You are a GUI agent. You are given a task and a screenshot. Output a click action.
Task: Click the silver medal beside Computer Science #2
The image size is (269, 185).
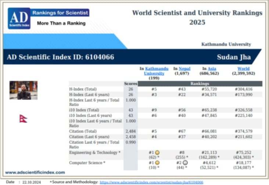point(185,162)
